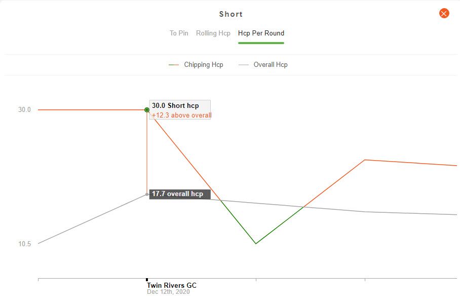Click the 10.5 y-axis label
The height and width of the screenshot is (306, 460).
24,244
